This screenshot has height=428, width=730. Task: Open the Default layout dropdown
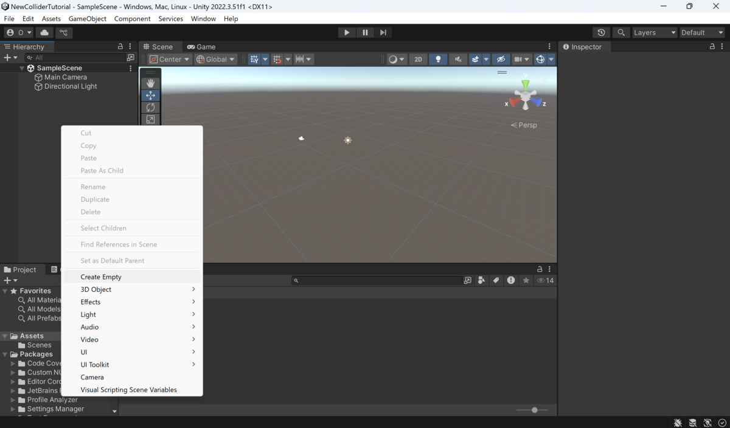pyautogui.click(x=703, y=32)
